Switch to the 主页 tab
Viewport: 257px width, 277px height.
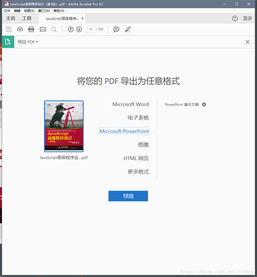11,18
